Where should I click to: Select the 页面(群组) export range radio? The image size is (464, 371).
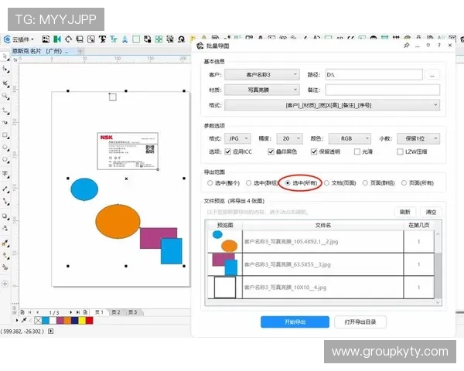pyautogui.click(x=365, y=183)
